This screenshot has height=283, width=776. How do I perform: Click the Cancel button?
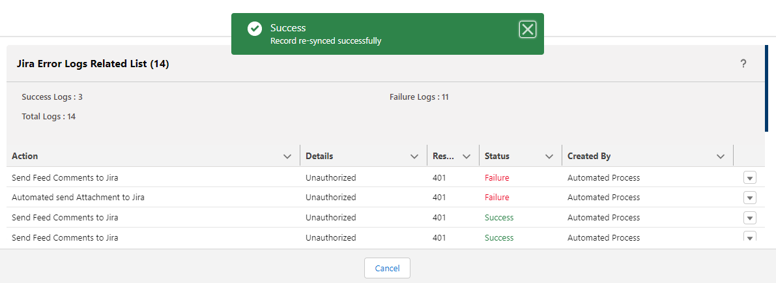pos(387,268)
